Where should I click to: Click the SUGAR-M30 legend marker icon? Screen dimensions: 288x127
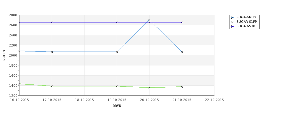[232, 18]
